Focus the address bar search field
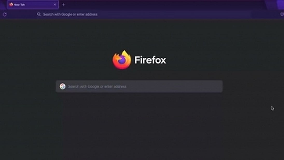 143,14
